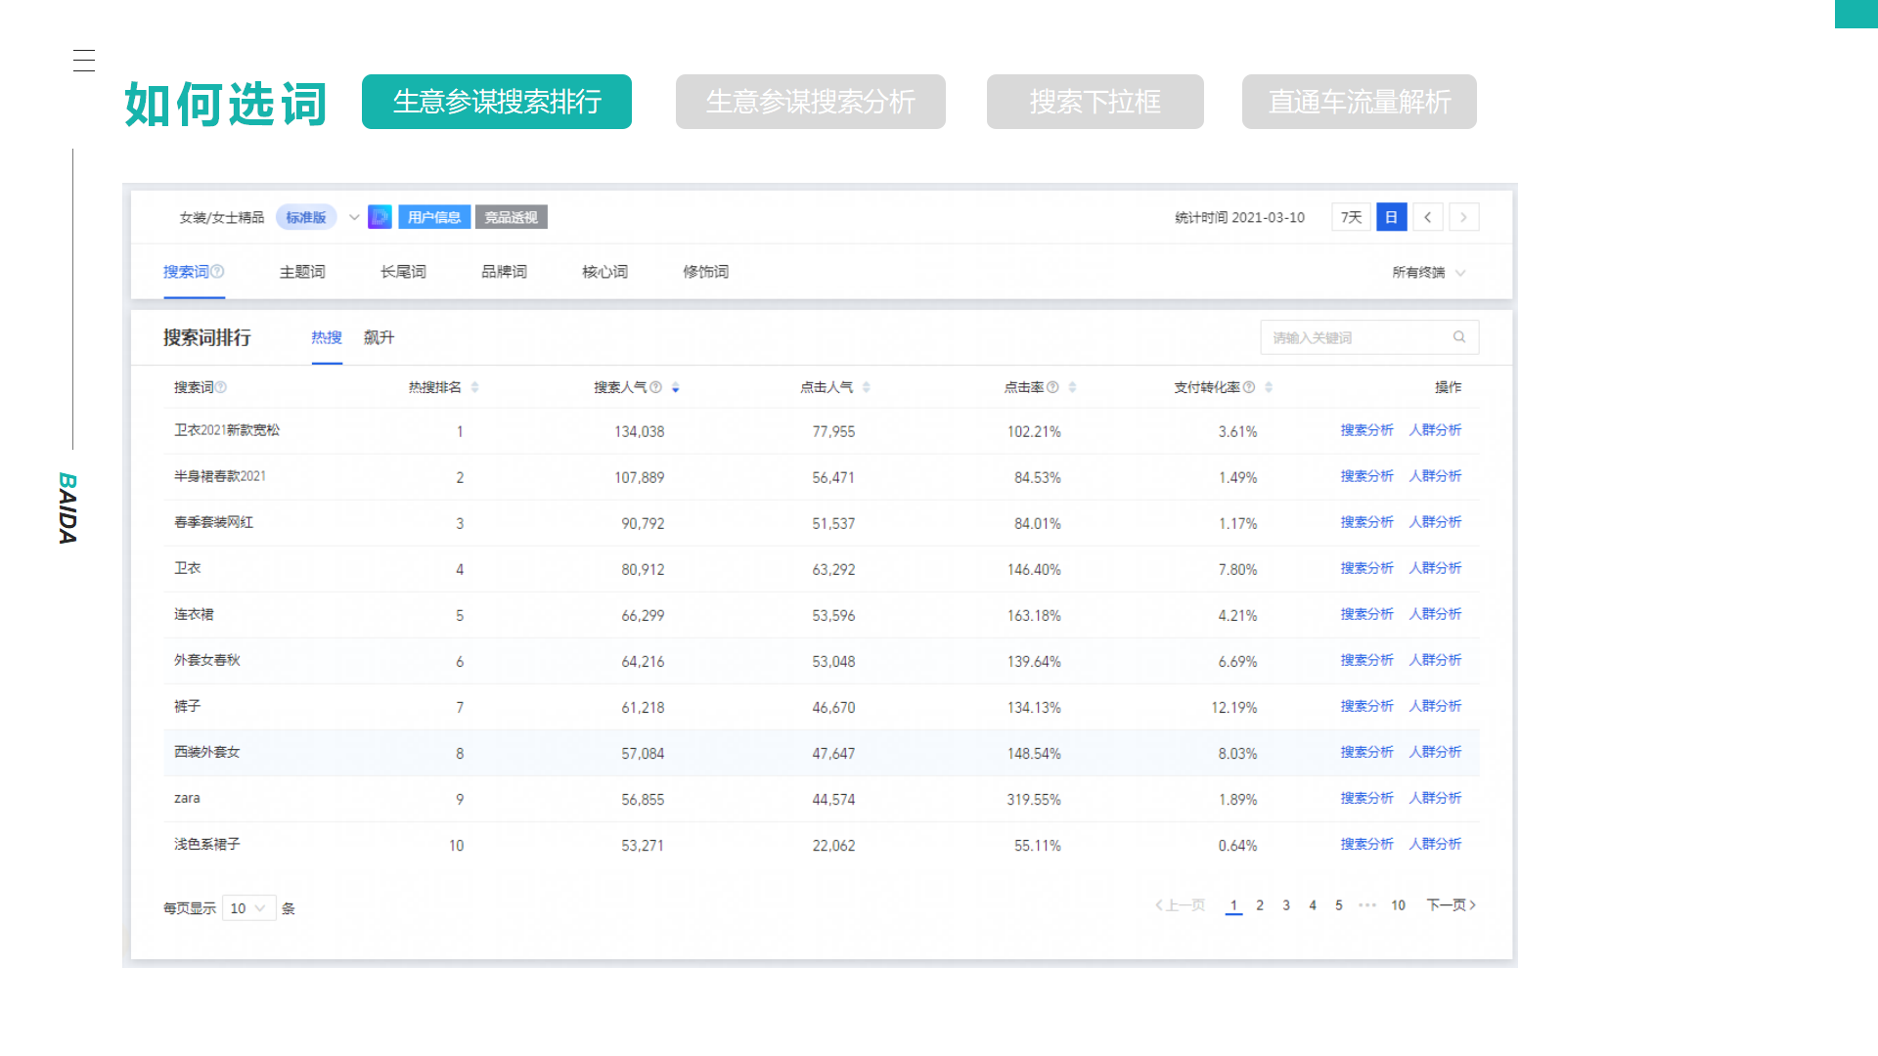Select the 品牌词 tab
1878x1056 pixels.
coord(503,271)
